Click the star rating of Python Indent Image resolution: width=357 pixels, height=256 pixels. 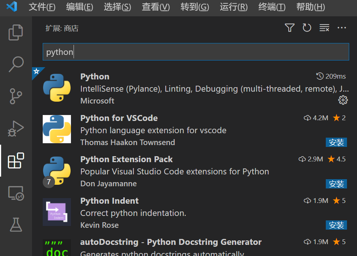[x=339, y=200]
